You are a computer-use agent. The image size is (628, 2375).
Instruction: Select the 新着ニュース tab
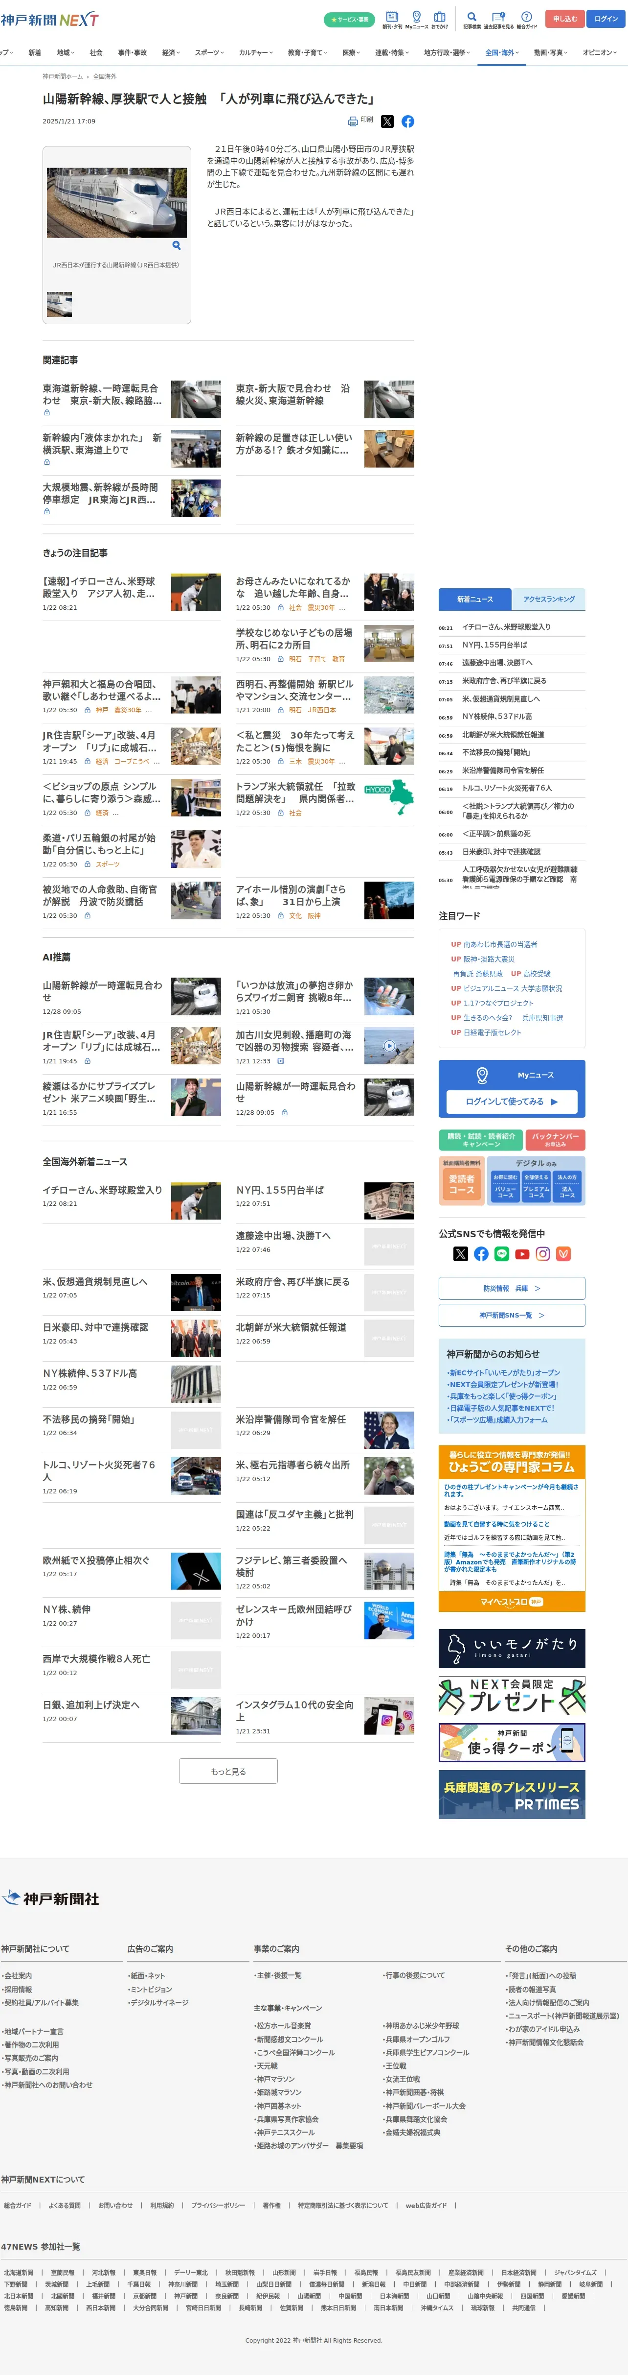click(x=475, y=600)
